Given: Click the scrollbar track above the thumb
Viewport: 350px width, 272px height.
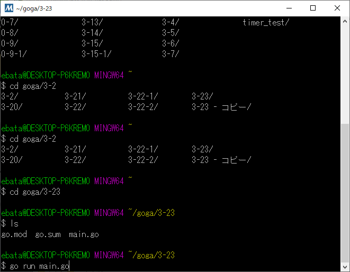Looking at the screenshot, I should [345, 74].
